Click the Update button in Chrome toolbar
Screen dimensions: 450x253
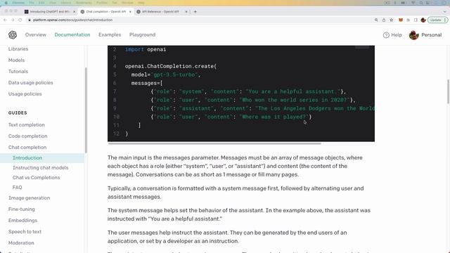437,20
